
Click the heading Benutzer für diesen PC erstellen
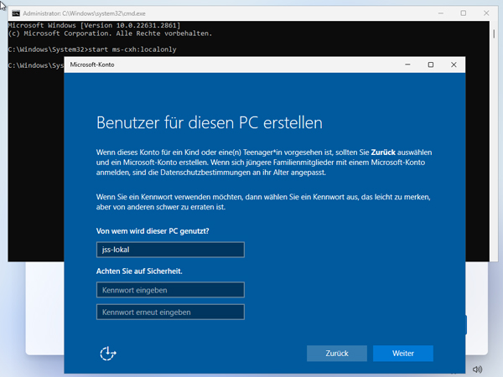pyautogui.click(x=209, y=123)
